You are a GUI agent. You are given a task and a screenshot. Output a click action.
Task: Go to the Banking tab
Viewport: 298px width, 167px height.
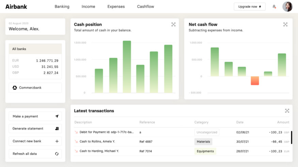[x=62, y=7]
